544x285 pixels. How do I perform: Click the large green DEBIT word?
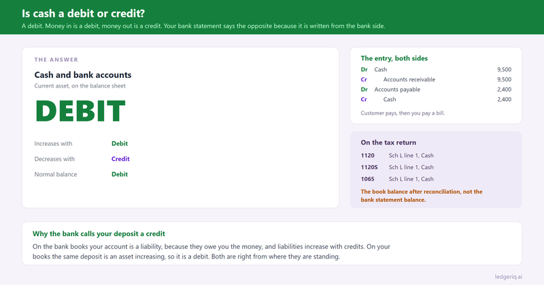point(80,111)
